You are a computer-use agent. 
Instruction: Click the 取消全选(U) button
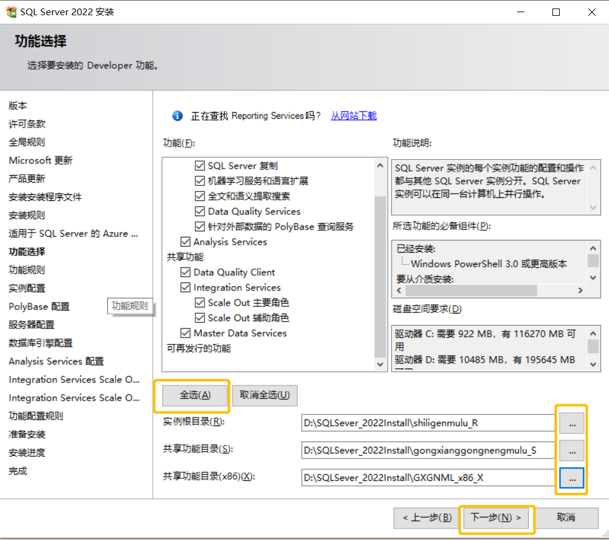click(x=265, y=395)
